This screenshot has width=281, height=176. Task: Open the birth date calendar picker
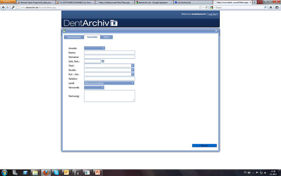103,61
